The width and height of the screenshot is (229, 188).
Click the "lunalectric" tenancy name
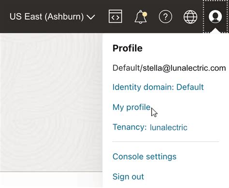pos(169,127)
